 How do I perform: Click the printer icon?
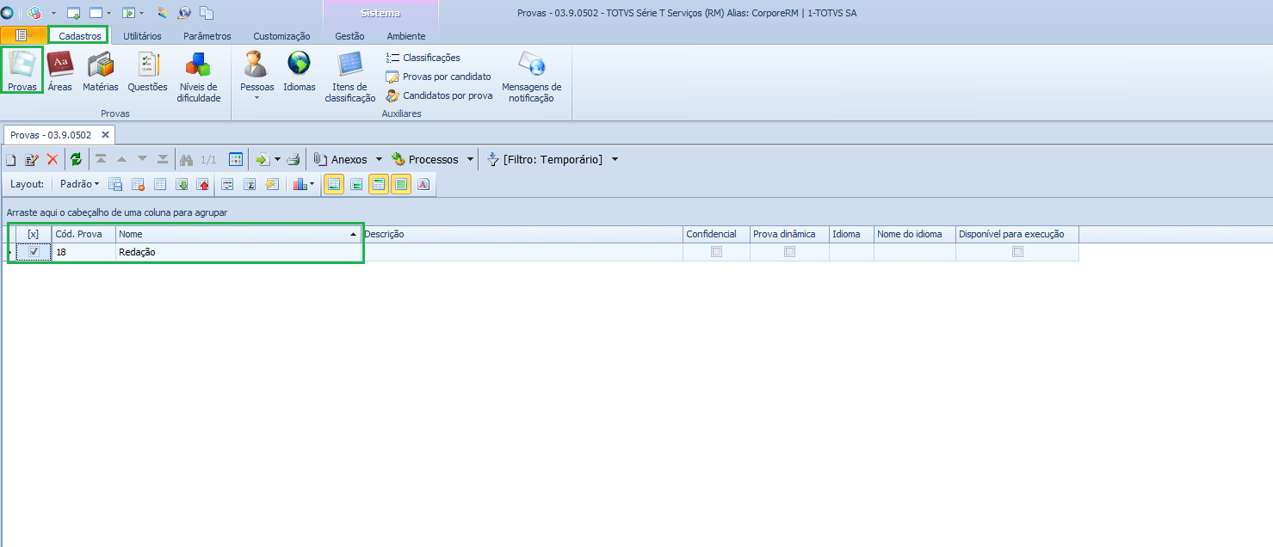(294, 160)
